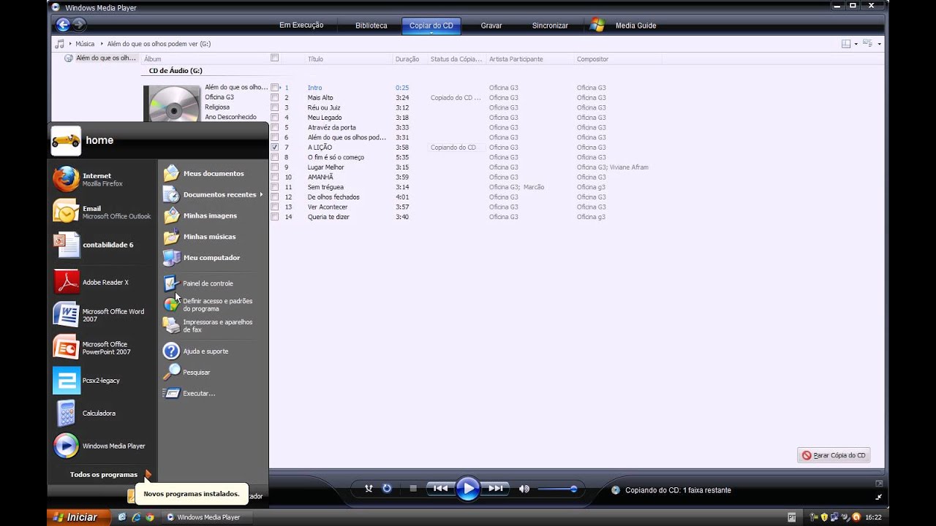Image resolution: width=936 pixels, height=526 pixels.
Task: Check the box for Meu Legado
Action: pyautogui.click(x=275, y=117)
